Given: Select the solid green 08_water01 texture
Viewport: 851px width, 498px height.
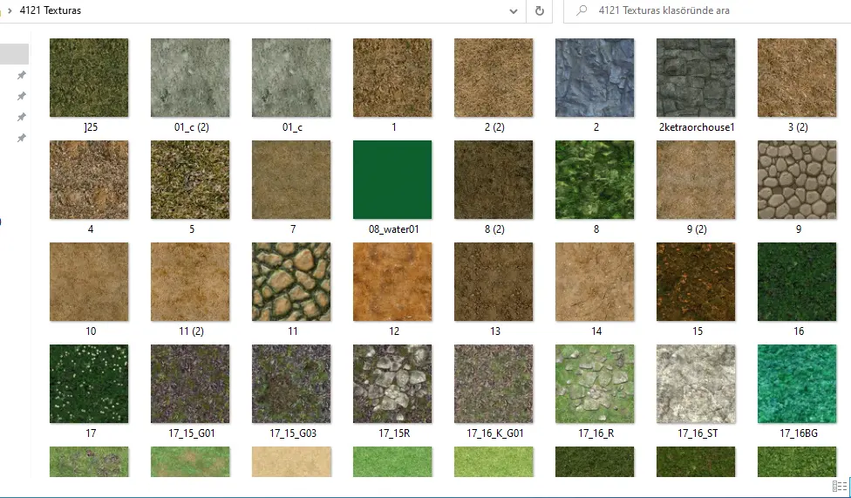Looking at the screenshot, I should [x=392, y=180].
